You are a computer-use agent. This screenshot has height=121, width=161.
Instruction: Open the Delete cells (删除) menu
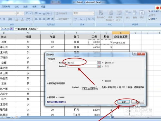(x=135, y=15)
